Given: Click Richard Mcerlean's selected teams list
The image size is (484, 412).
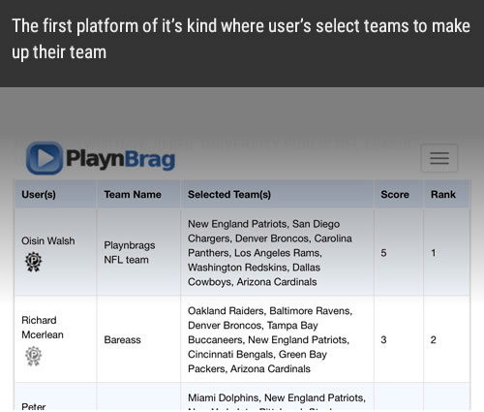Looking at the screenshot, I should pyautogui.click(x=270, y=339).
